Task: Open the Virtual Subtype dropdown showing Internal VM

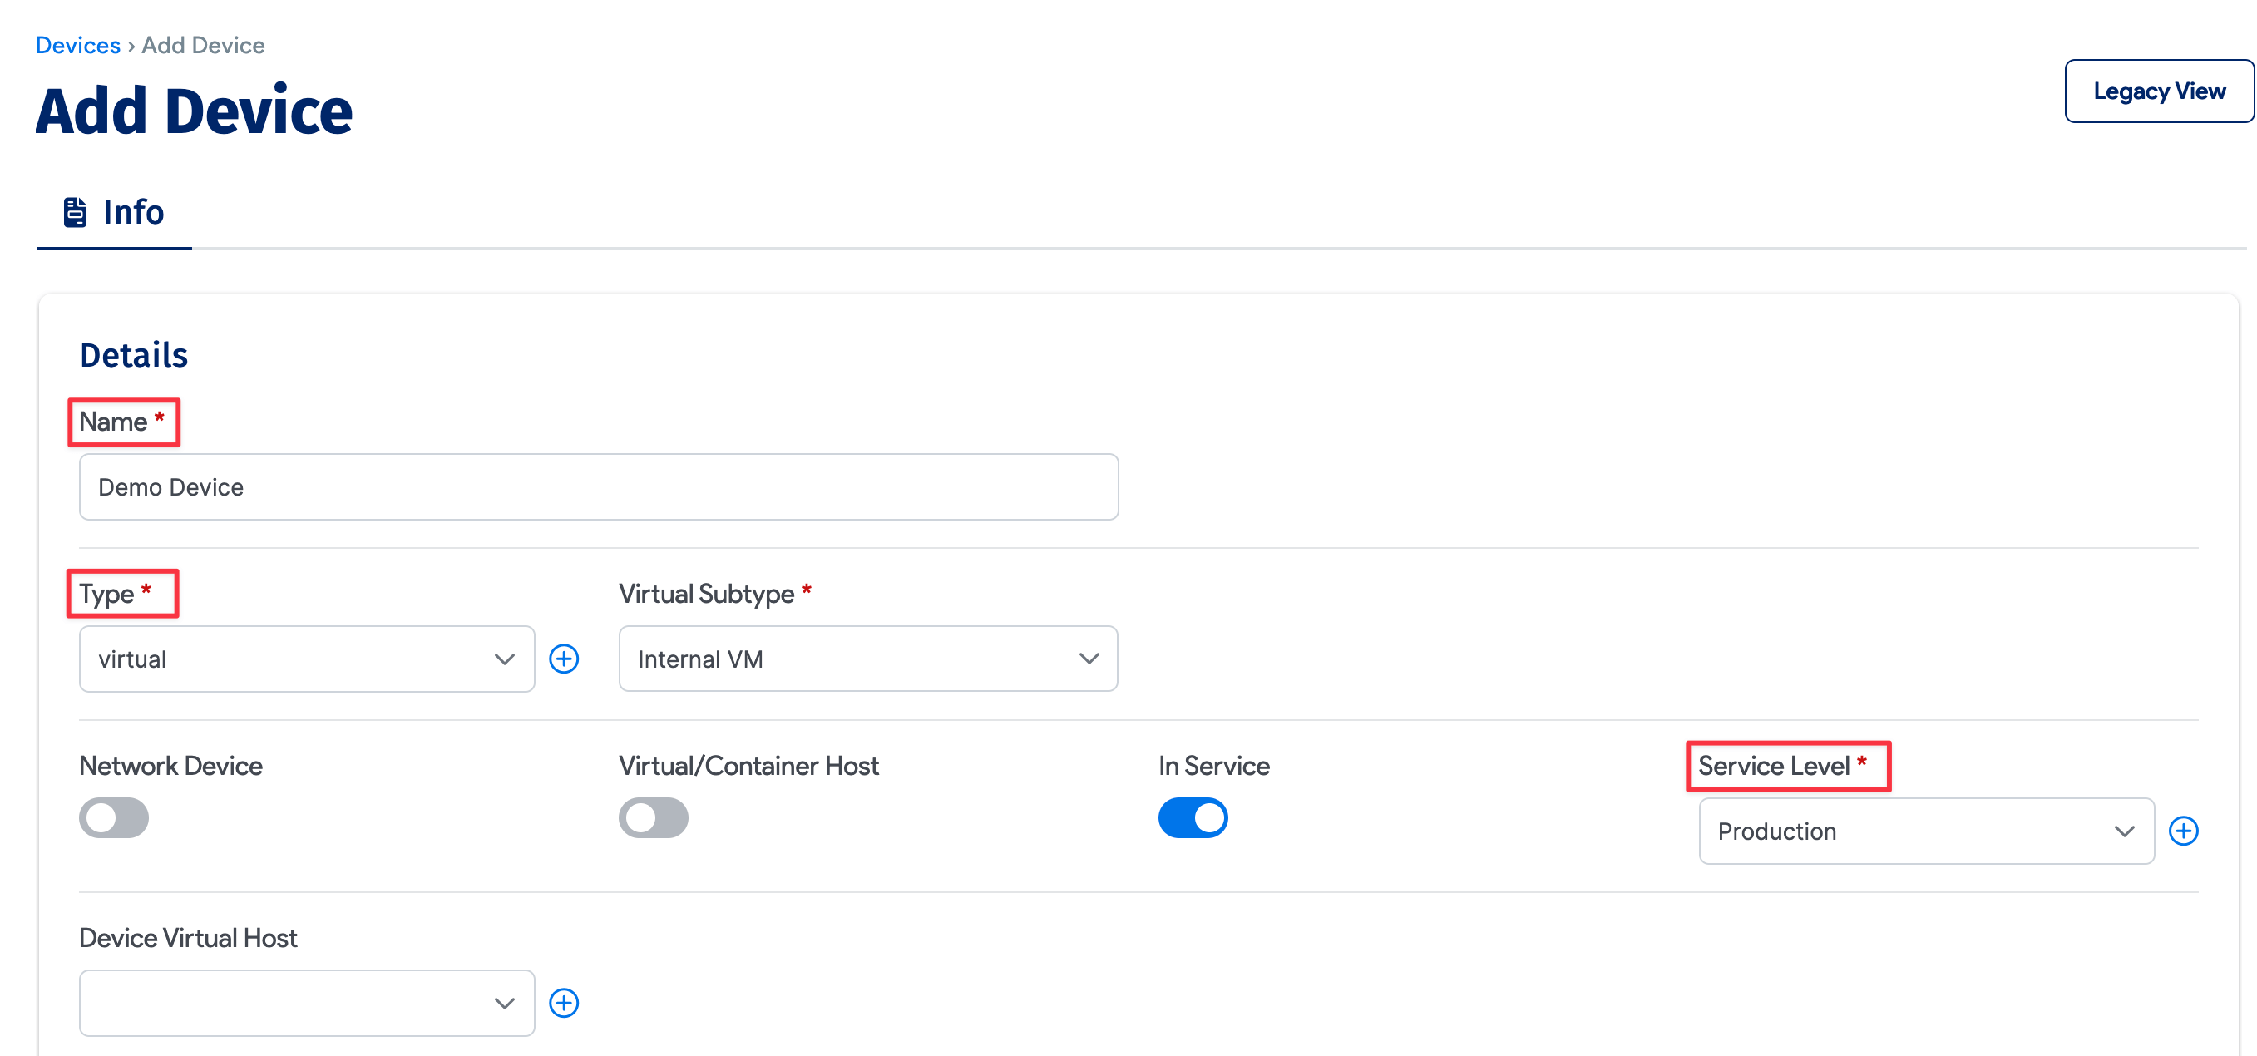Action: (867, 659)
